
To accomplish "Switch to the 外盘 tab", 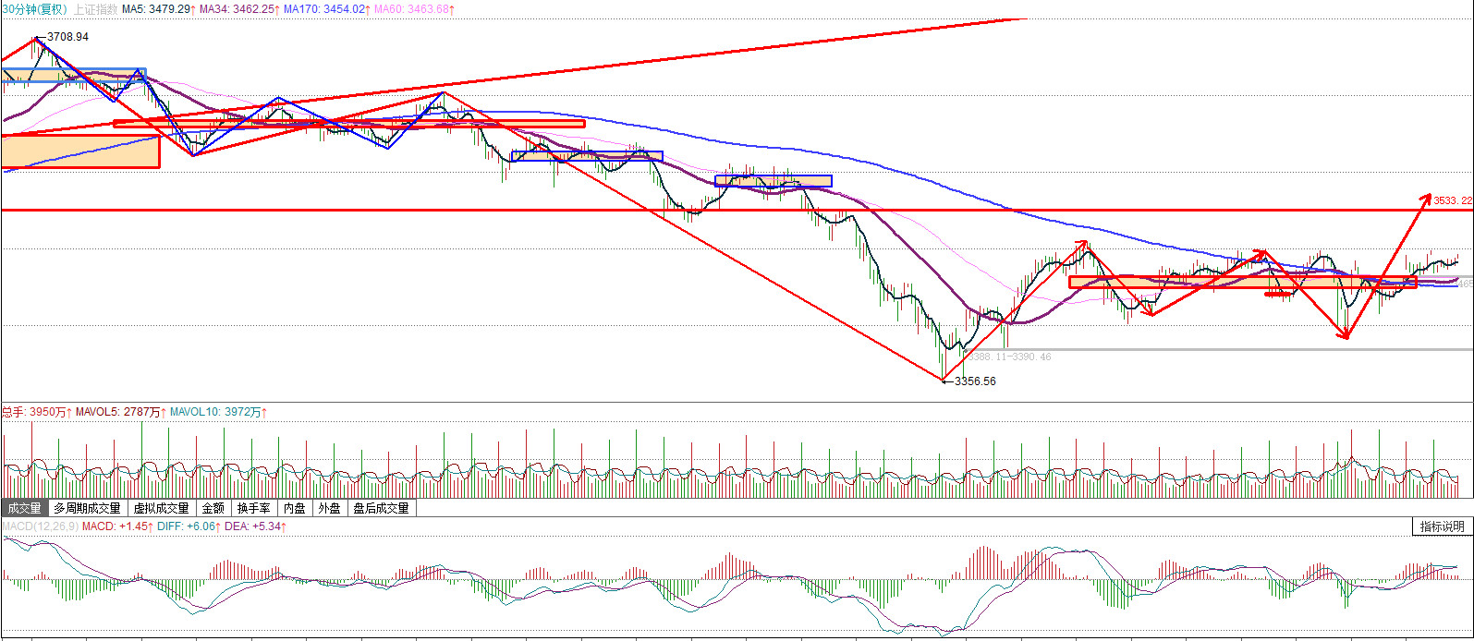I will (329, 508).
